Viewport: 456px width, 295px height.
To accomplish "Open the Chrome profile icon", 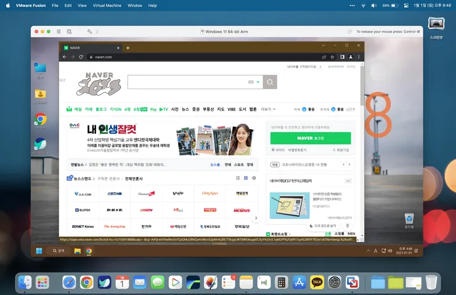I will click(351, 57).
